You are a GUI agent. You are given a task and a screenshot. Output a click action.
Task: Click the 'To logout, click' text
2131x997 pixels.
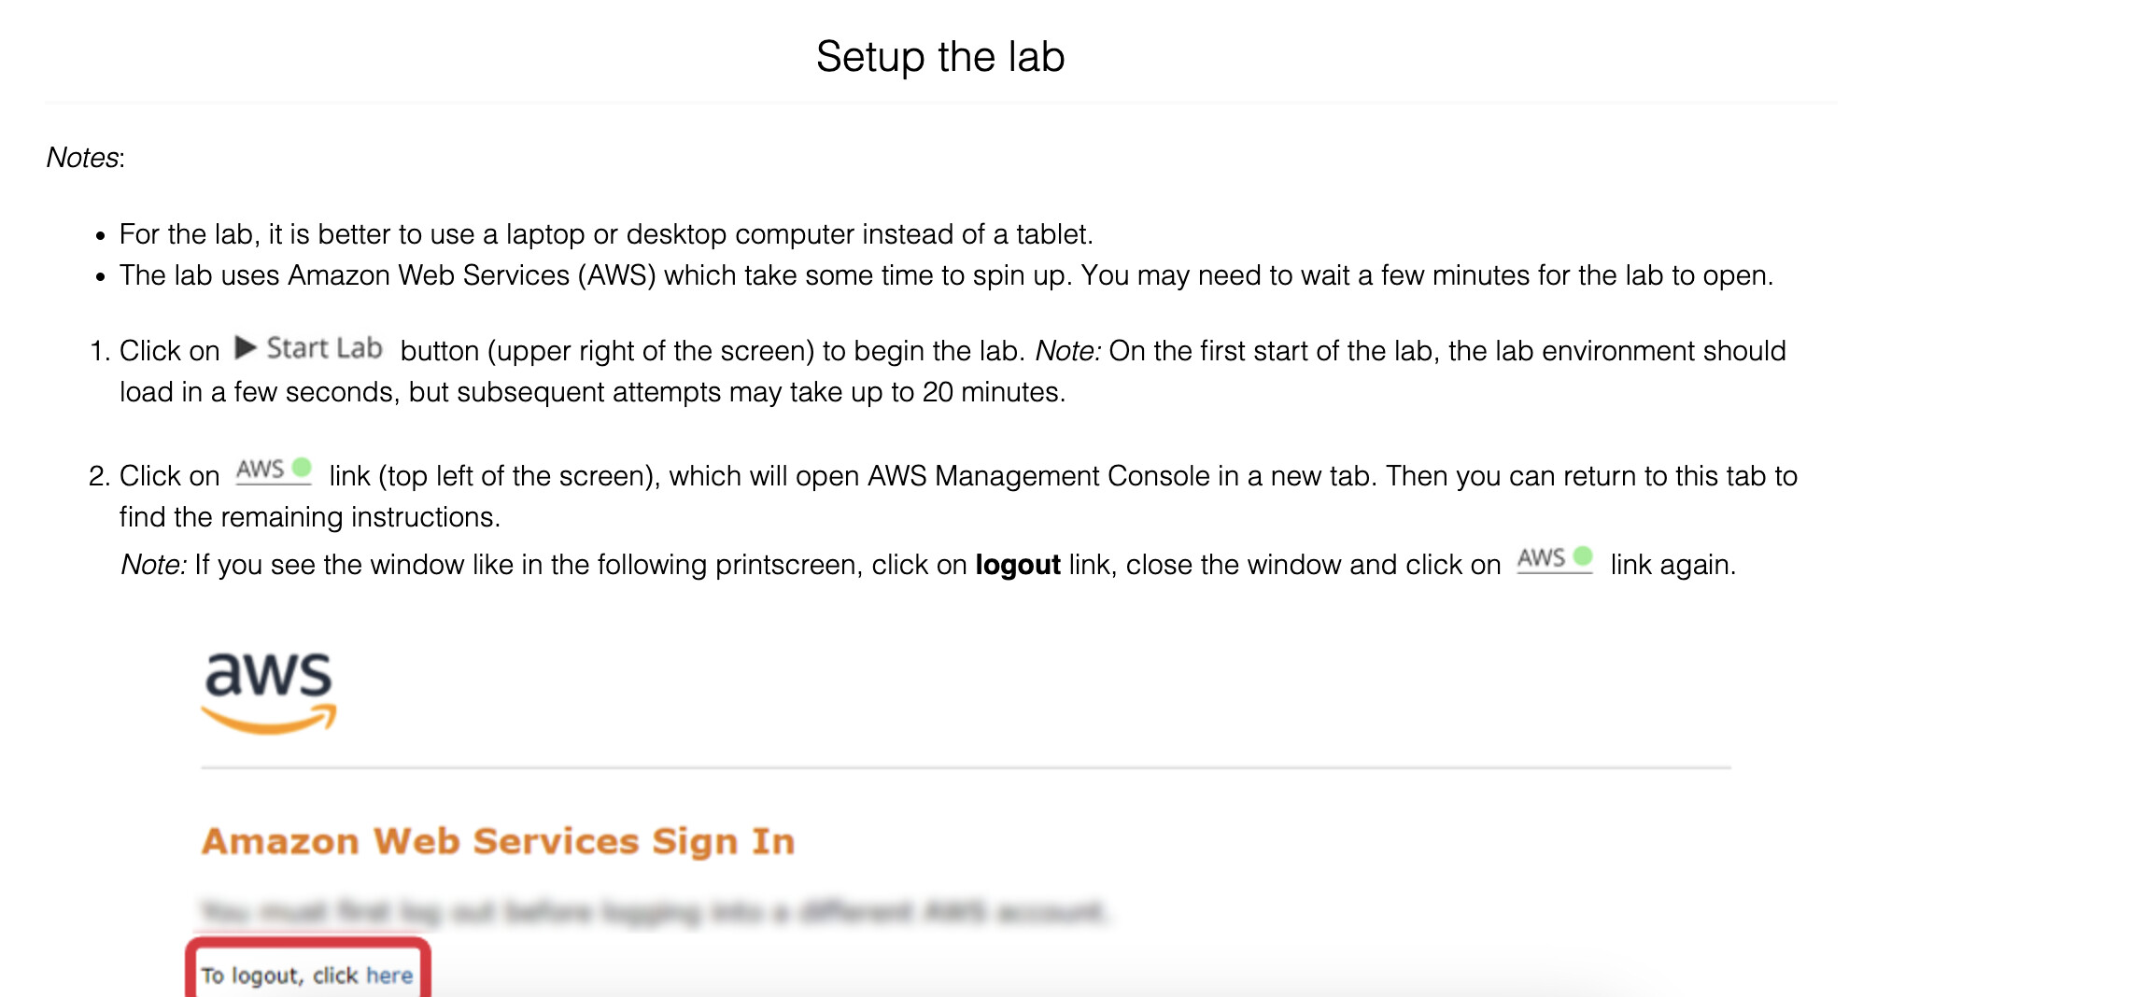click(280, 976)
